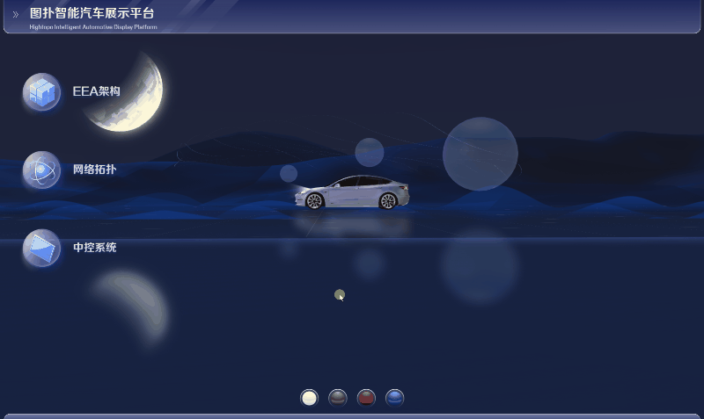Click the bottom panel bar edge
Screen dimensions: 704x419
point(352,415)
